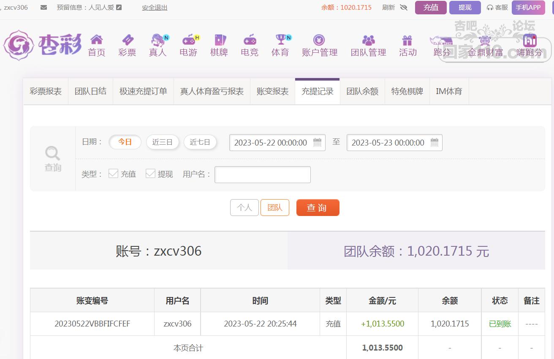
Task: Click the 用户名 input field
Action: [x=262, y=175]
